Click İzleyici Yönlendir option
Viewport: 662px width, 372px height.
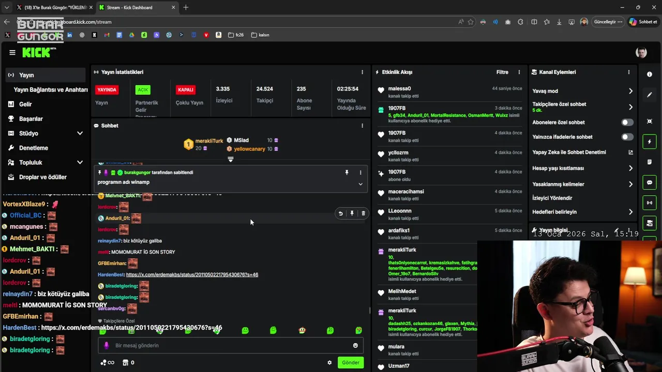[552, 198]
